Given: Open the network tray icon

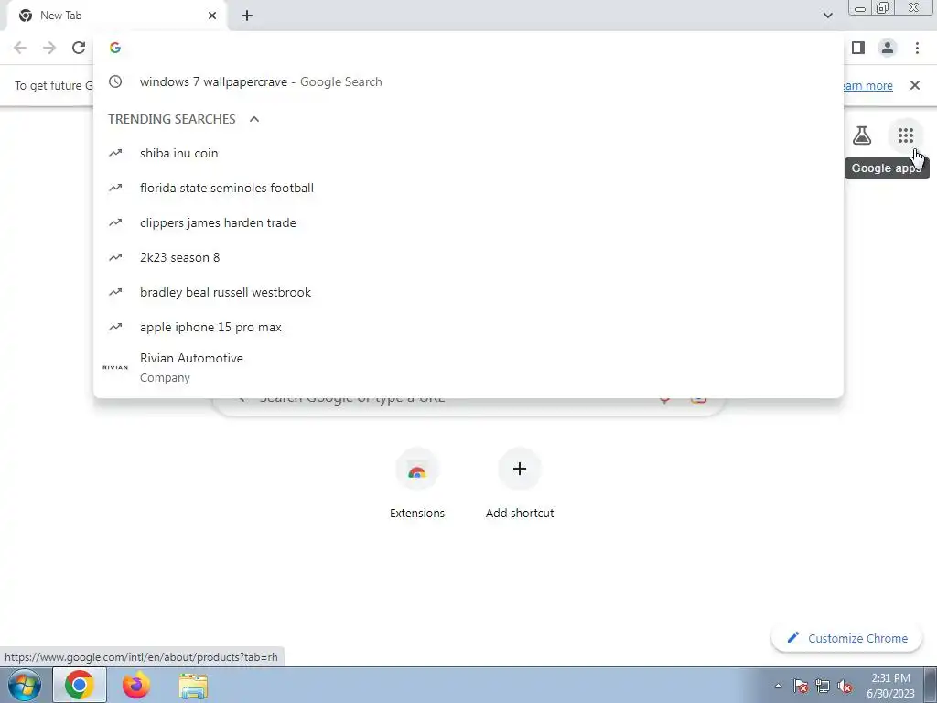Looking at the screenshot, I should [x=823, y=687].
